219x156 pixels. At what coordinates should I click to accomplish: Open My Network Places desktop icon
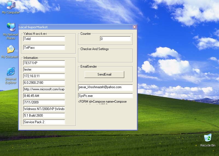[11, 31]
